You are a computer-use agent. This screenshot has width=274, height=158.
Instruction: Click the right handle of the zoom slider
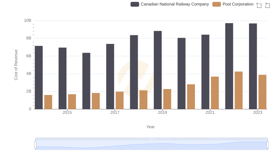267,145
